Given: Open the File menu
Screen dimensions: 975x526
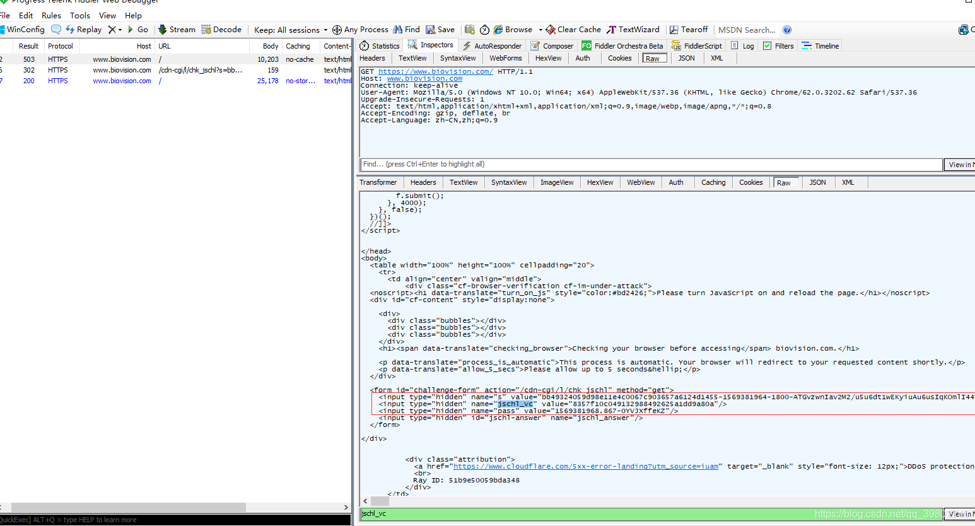Looking at the screenshot, I should tap(5, 15).
